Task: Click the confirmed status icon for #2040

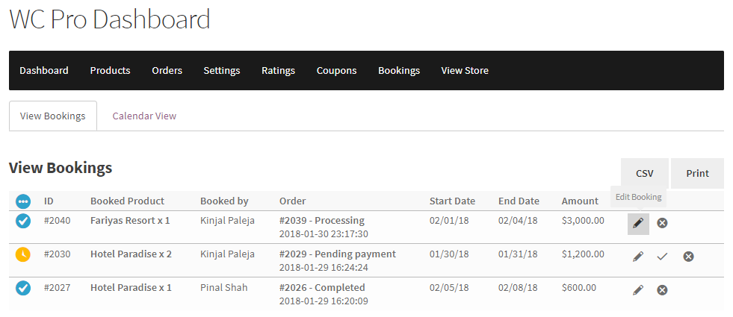Action: (x=23, y=220)
